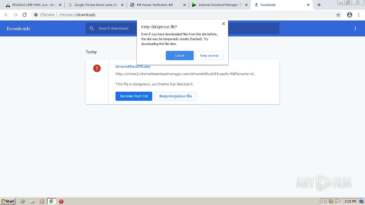Open the idman641build15.exe file link
Screen dimensions: 365x205
[x=133, y=66]
